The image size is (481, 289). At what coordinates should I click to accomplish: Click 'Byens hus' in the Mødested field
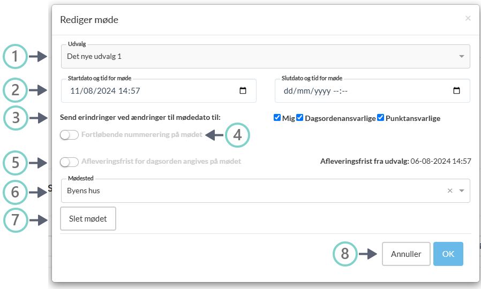pyautogui.click(x=84, y=191)
